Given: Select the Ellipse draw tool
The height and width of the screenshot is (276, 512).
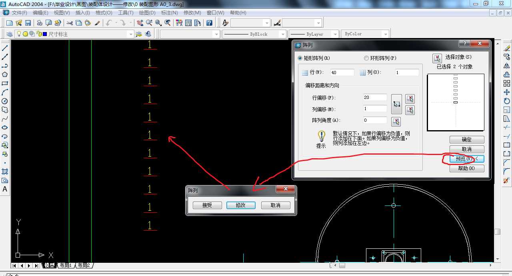Looking at the screenshot, I should point(5,127).
